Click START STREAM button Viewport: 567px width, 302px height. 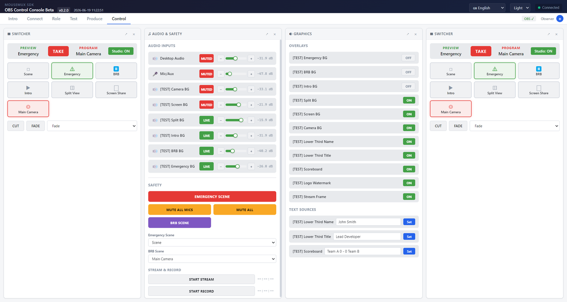[201, 279]
